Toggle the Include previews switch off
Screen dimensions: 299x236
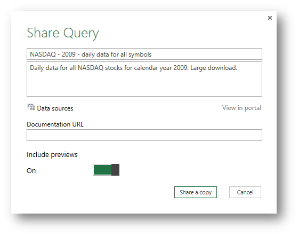coord(106,170)
